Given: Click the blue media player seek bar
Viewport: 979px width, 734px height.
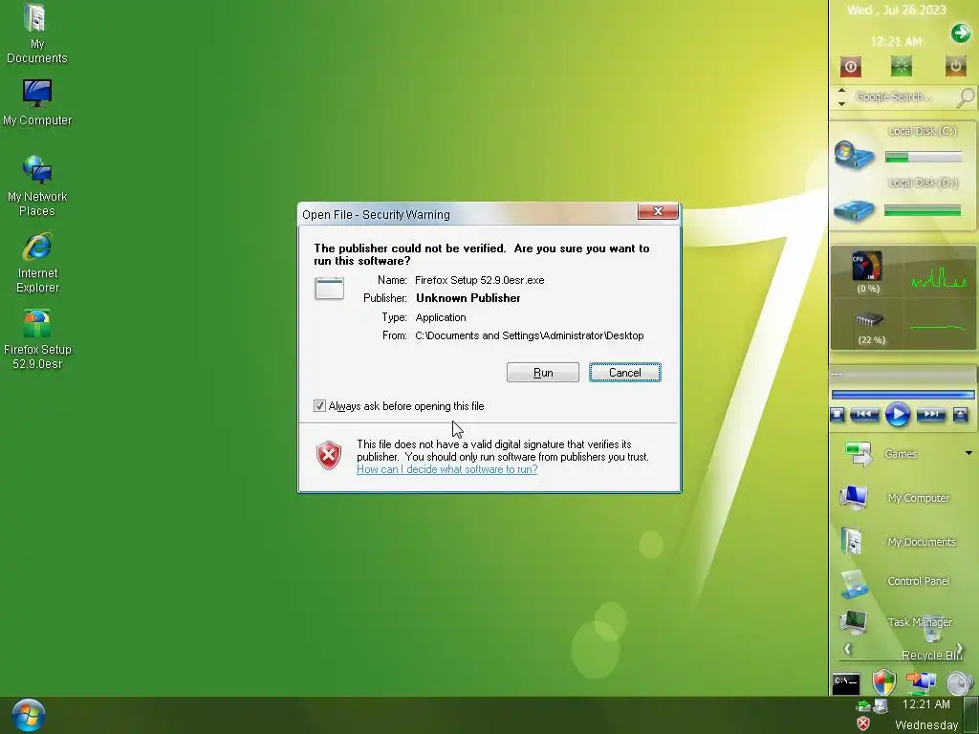Looking at the screenshot, I should (903, 395).
